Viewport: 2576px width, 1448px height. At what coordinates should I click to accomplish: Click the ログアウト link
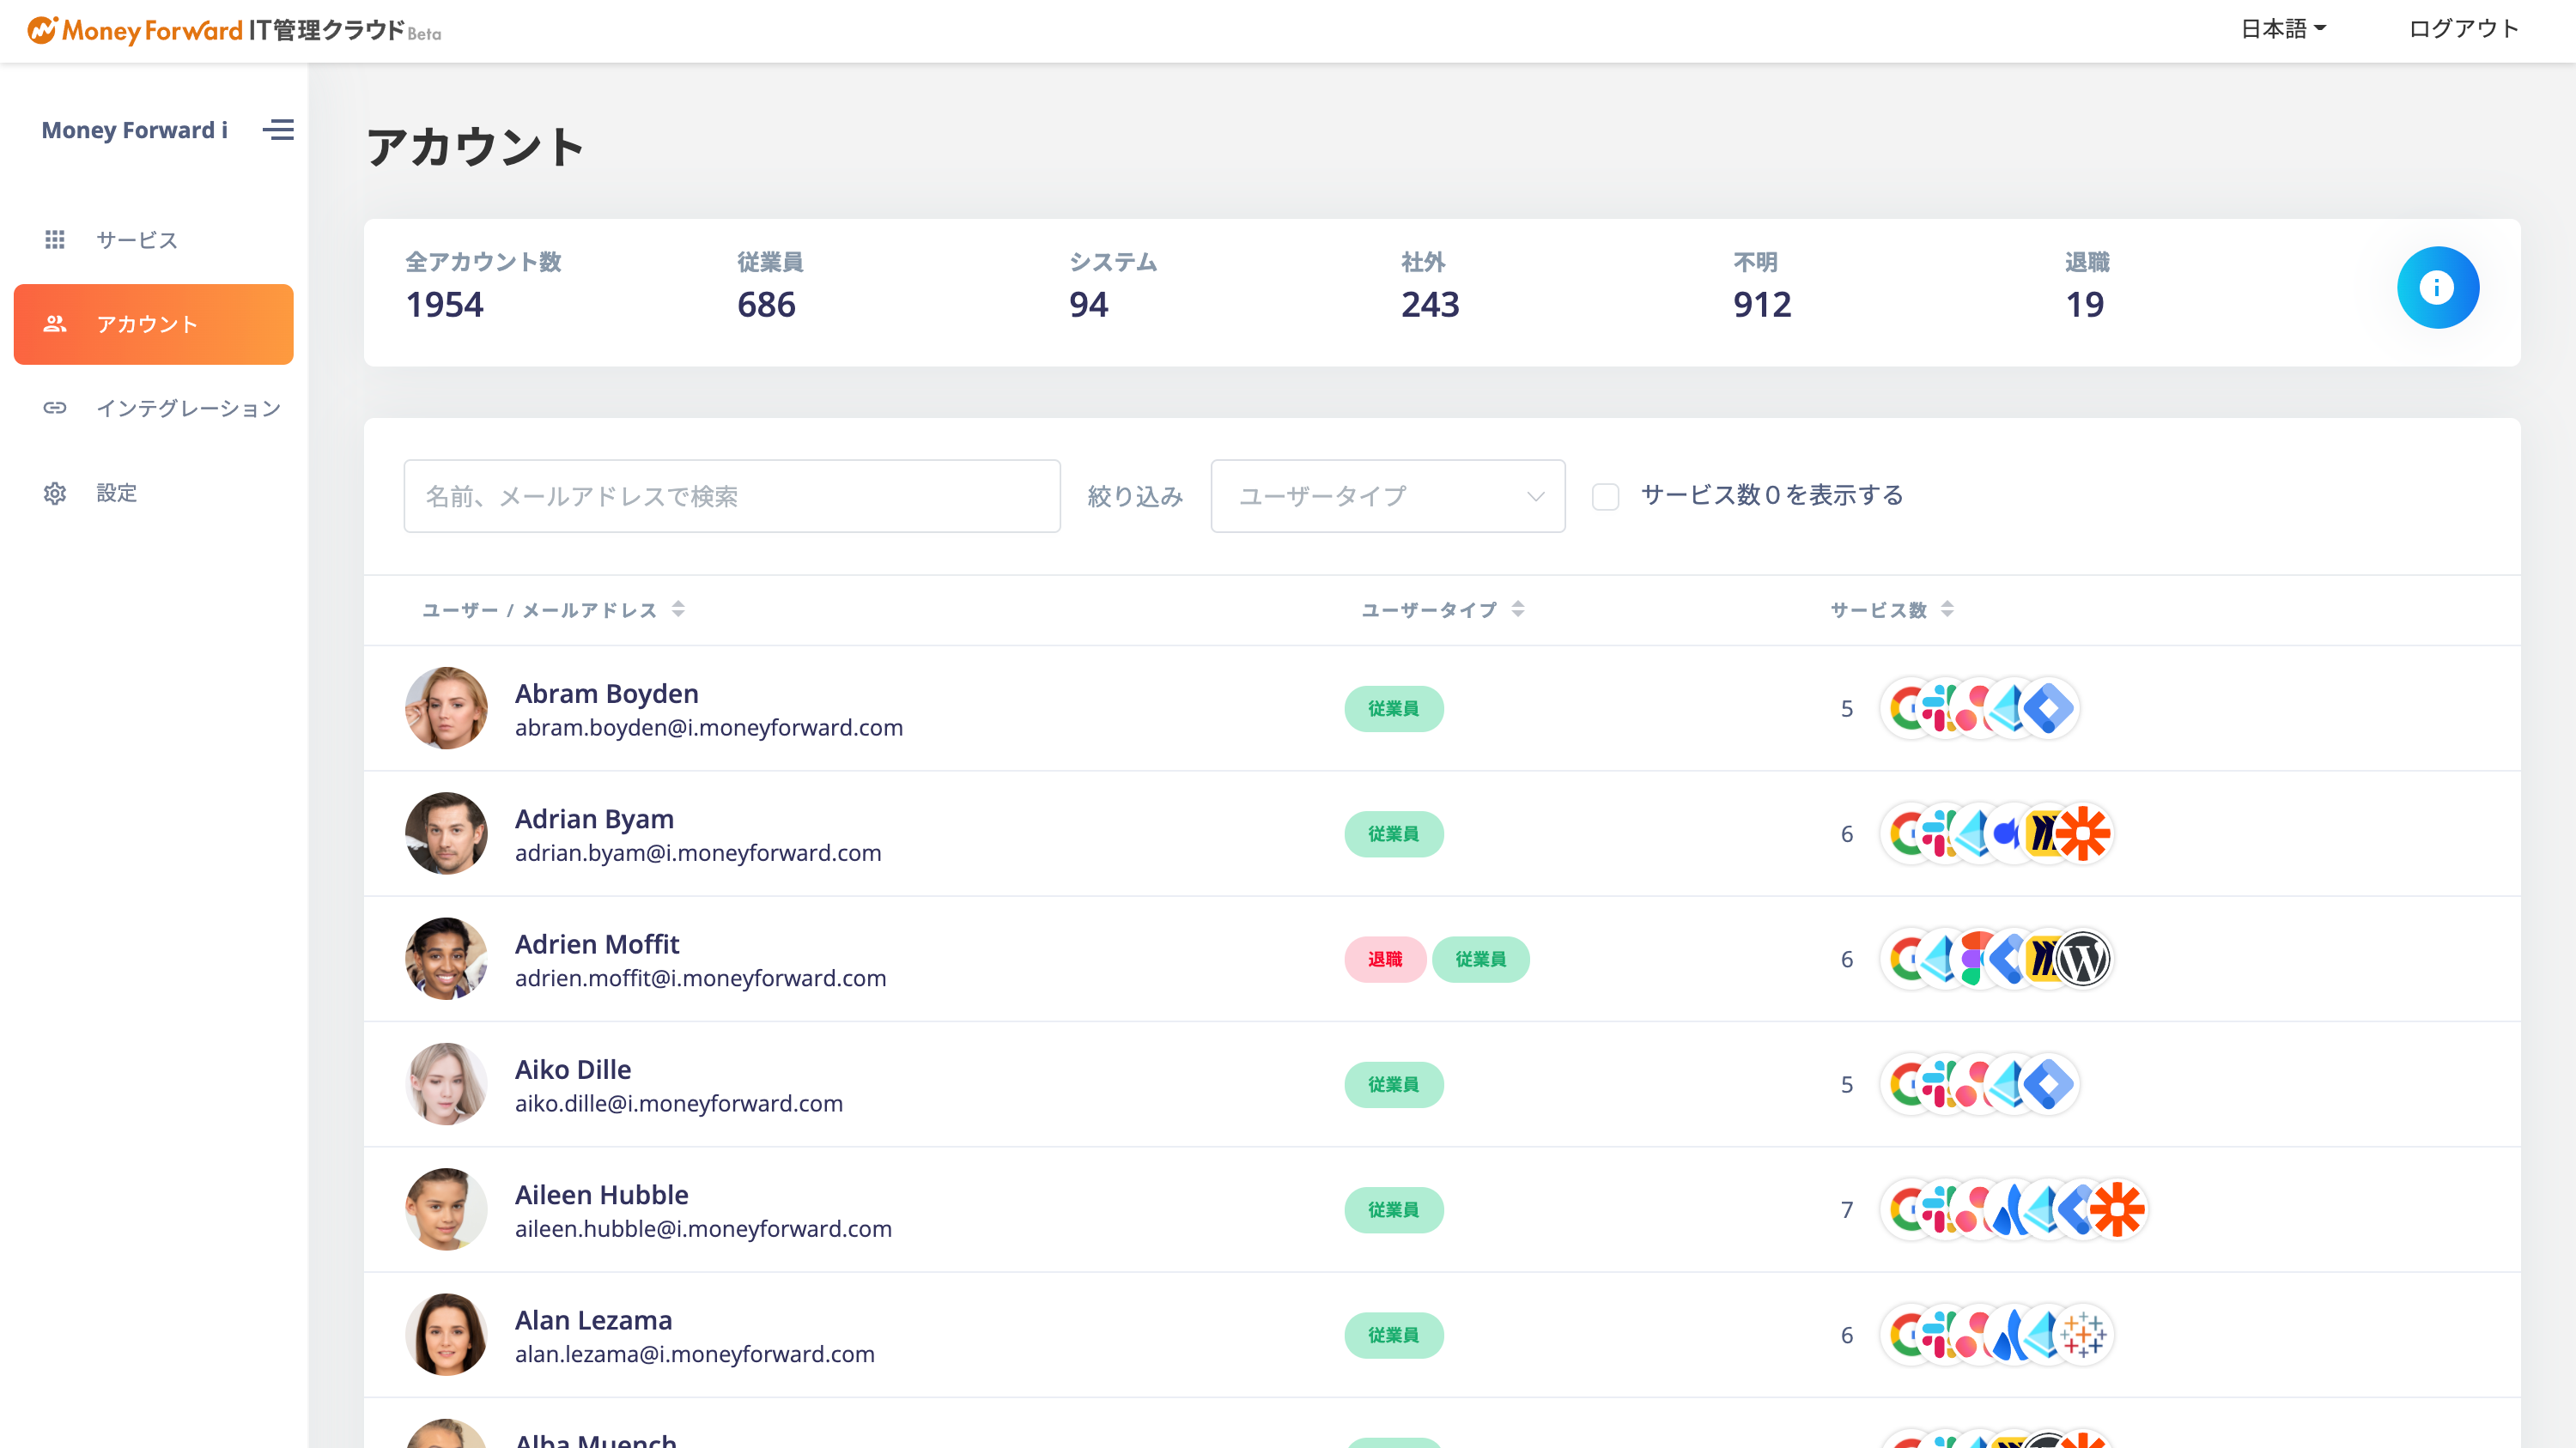point(2463,29)
